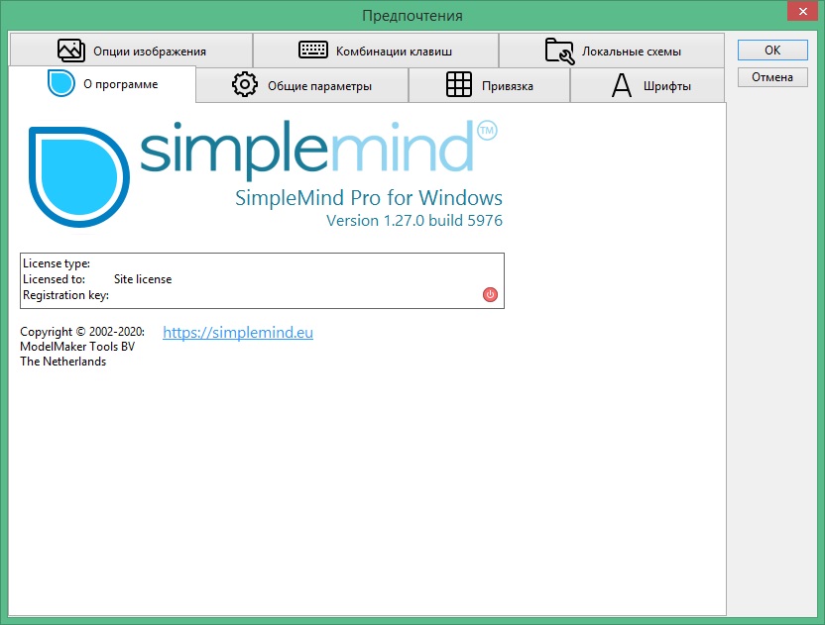
Task: Close the Предпочтения dialog
Action: (802, 11)
